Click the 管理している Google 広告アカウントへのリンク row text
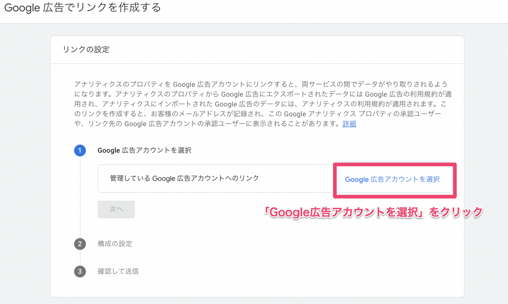The image size is (508, 304). [x=184, y=178]
